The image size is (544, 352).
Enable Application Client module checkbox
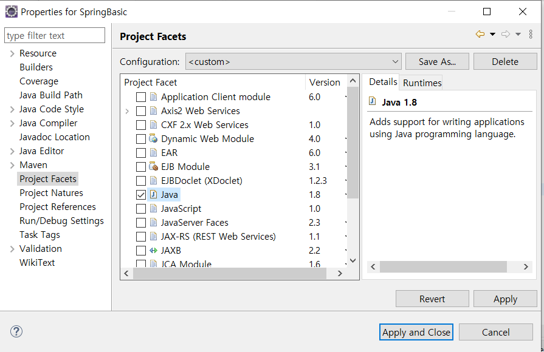[x=141, y=97]
